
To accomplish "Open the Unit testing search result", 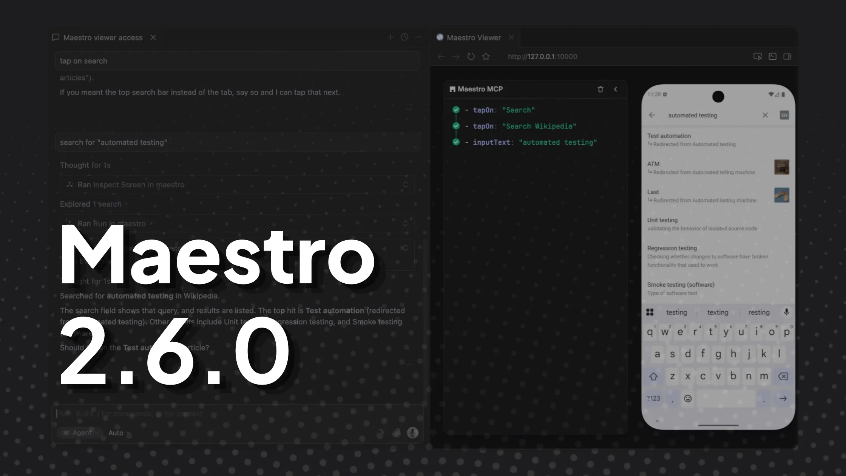I will coord(718,224).
